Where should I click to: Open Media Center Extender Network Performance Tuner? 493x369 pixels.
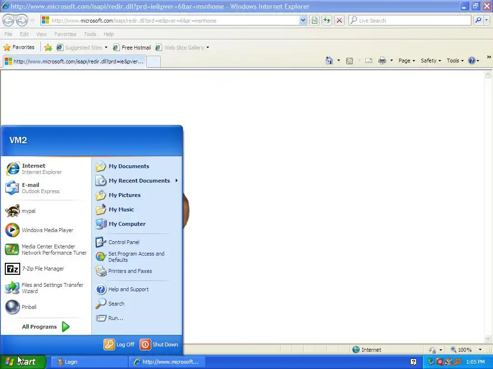(46, 249)
